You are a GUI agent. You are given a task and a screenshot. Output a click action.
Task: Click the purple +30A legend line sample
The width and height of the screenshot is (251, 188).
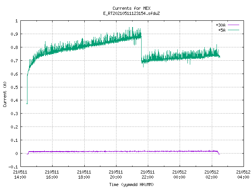pos(233,25)
